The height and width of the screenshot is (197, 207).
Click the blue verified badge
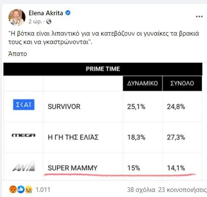[68, 13]
